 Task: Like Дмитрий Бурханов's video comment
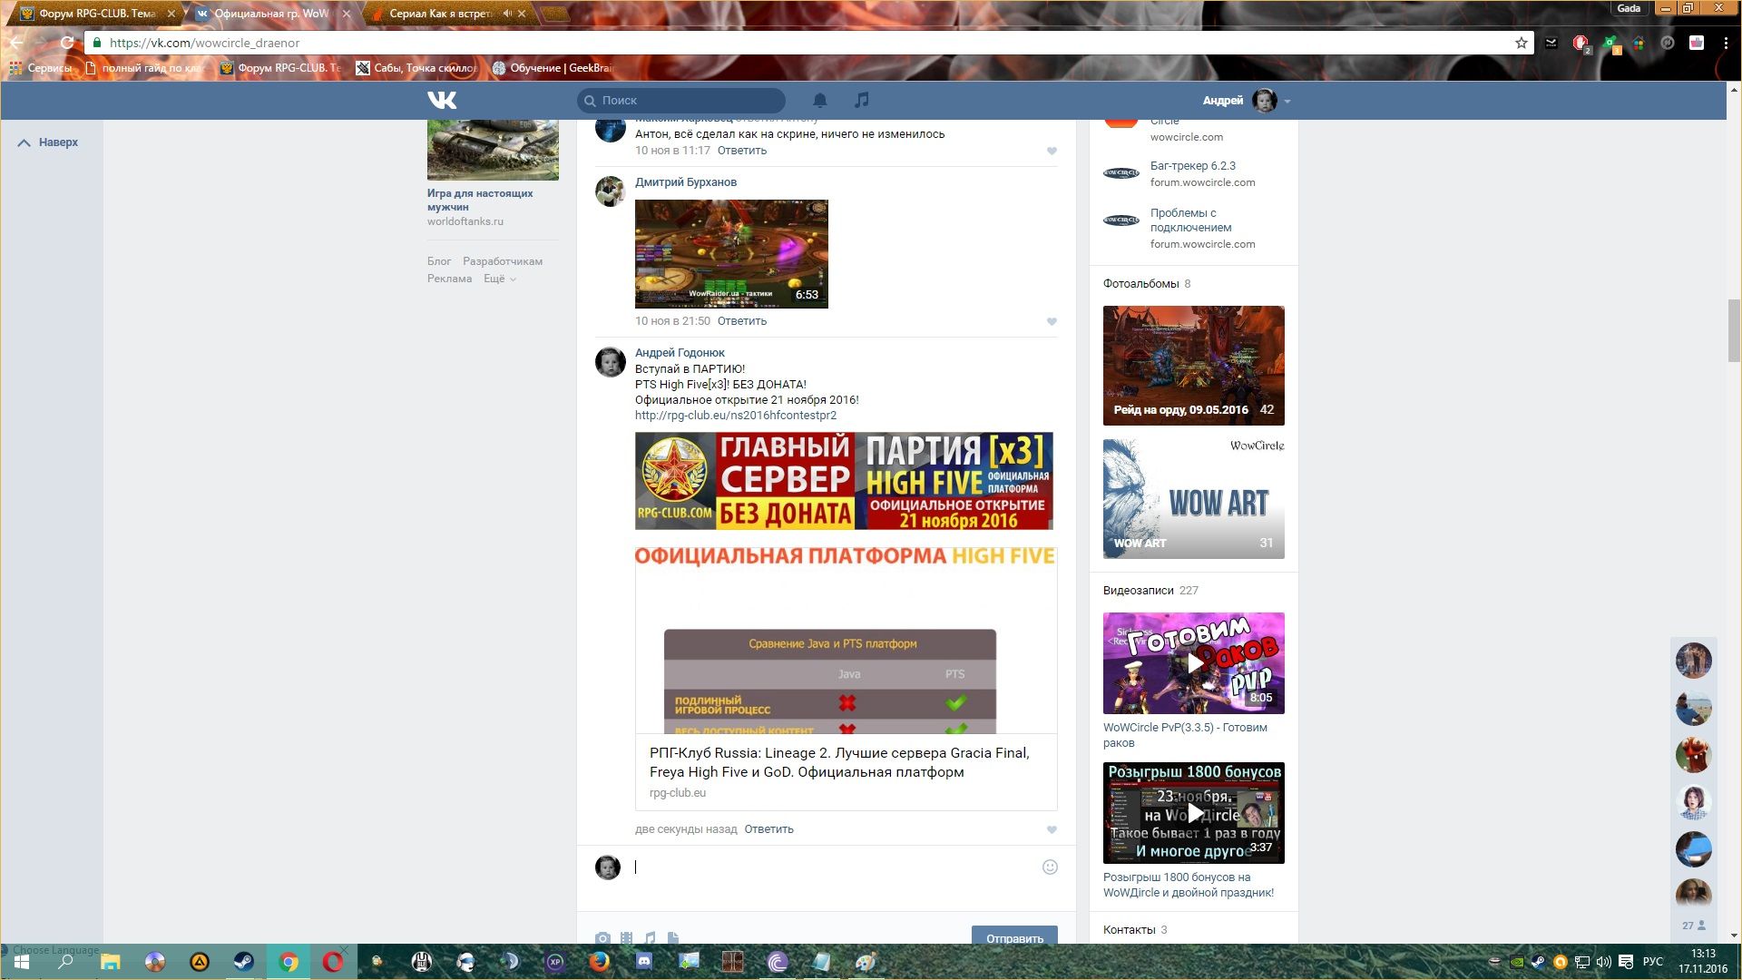[x=1052, y=321]
